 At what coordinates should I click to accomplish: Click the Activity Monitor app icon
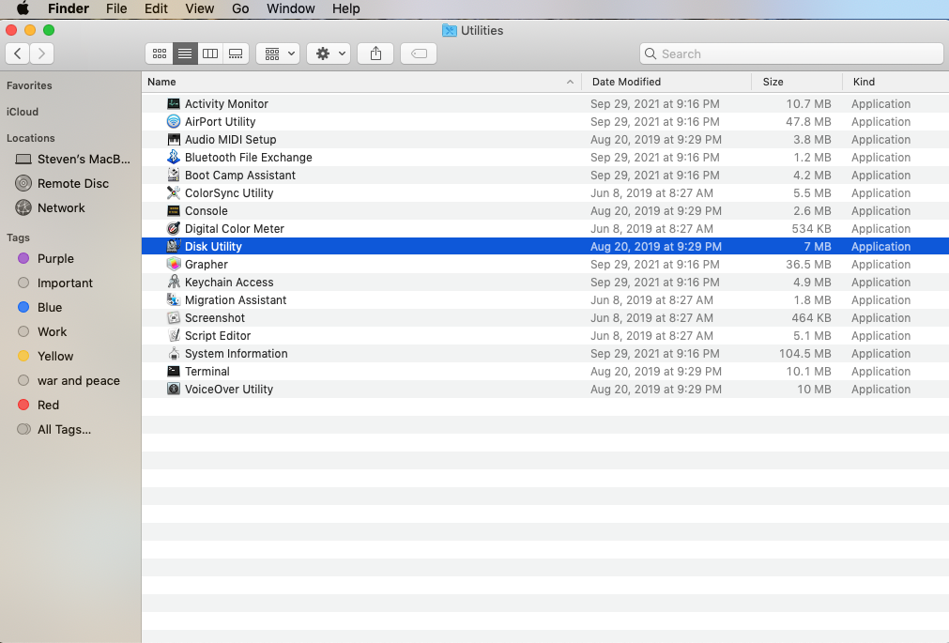point(174,103)
